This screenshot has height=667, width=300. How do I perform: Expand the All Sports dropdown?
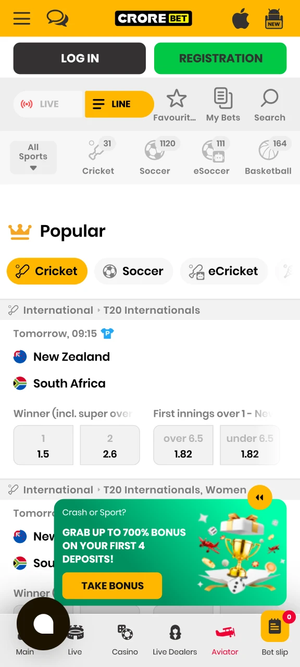[x=33, y=157]
